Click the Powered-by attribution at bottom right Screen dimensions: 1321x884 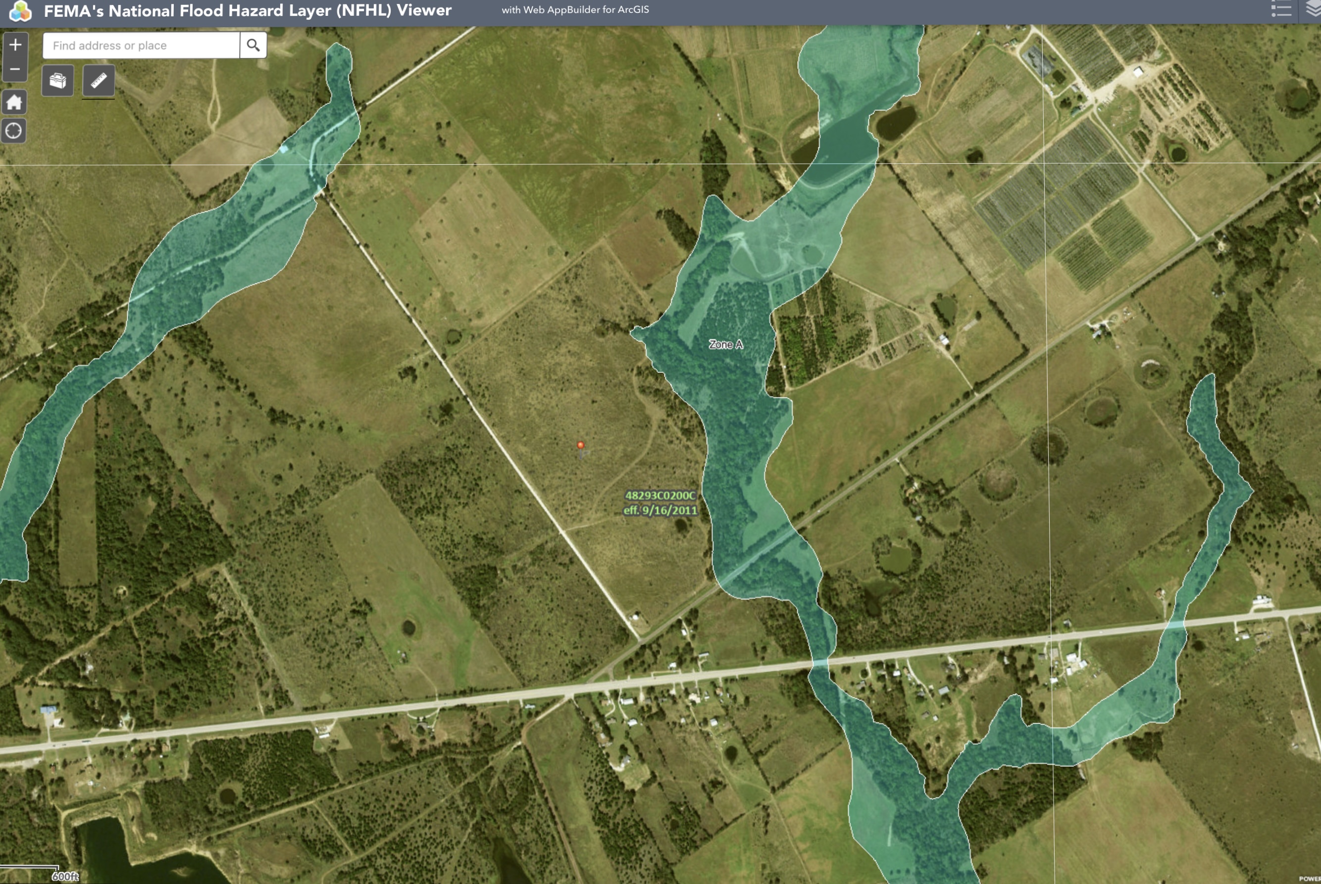(x=1310, y=879)
